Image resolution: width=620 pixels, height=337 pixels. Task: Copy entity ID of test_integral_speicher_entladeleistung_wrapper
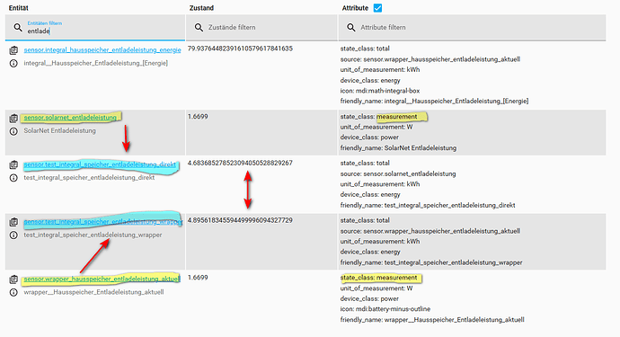point(13,222)
